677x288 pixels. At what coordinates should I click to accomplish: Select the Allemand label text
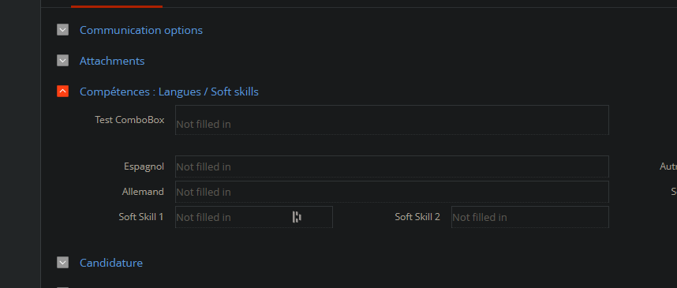coord(143,191)
